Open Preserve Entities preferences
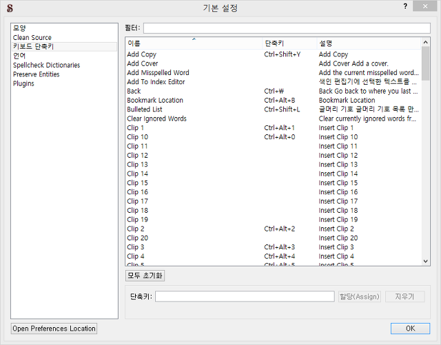The width and height of the screenshot is (441, 345). coord(64,74)
